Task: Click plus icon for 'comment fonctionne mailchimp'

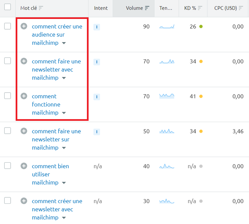Action: (x=24, y=96)
